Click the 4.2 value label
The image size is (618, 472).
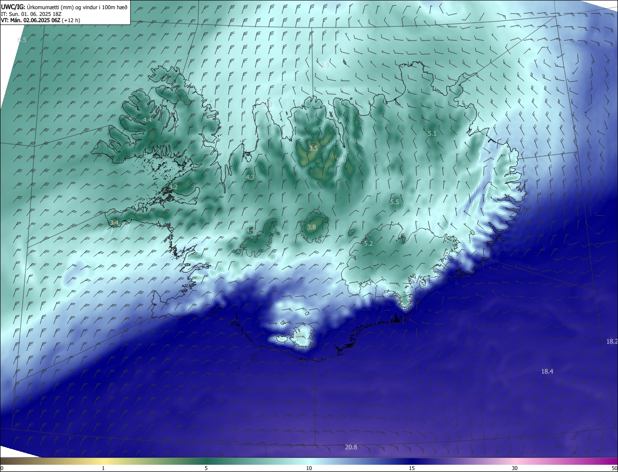click(x=173, y=187)
